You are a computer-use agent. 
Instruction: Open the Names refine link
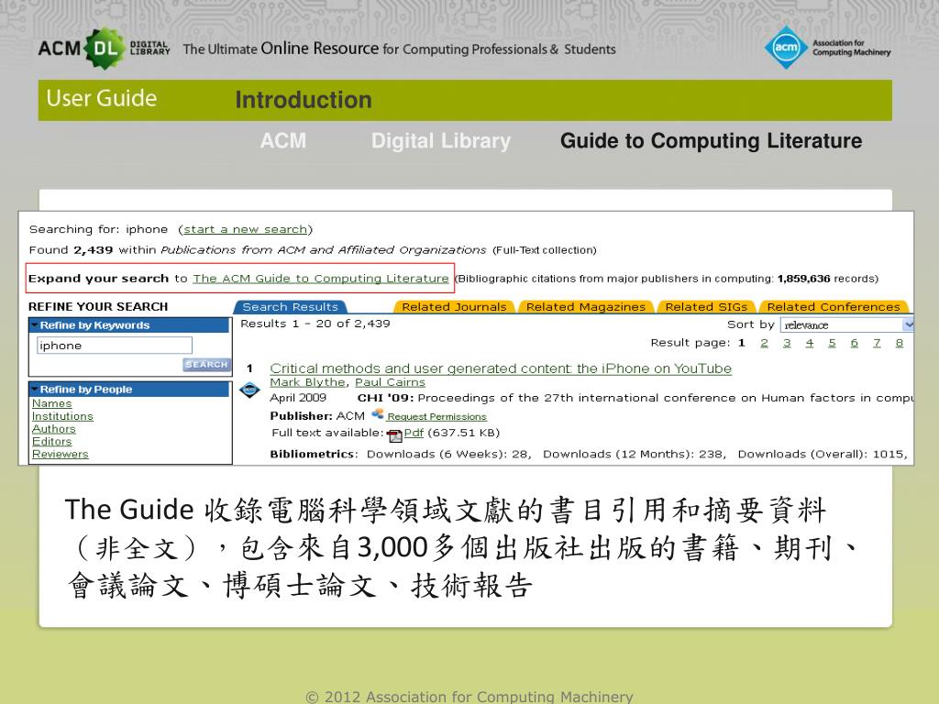coord(51,403)
